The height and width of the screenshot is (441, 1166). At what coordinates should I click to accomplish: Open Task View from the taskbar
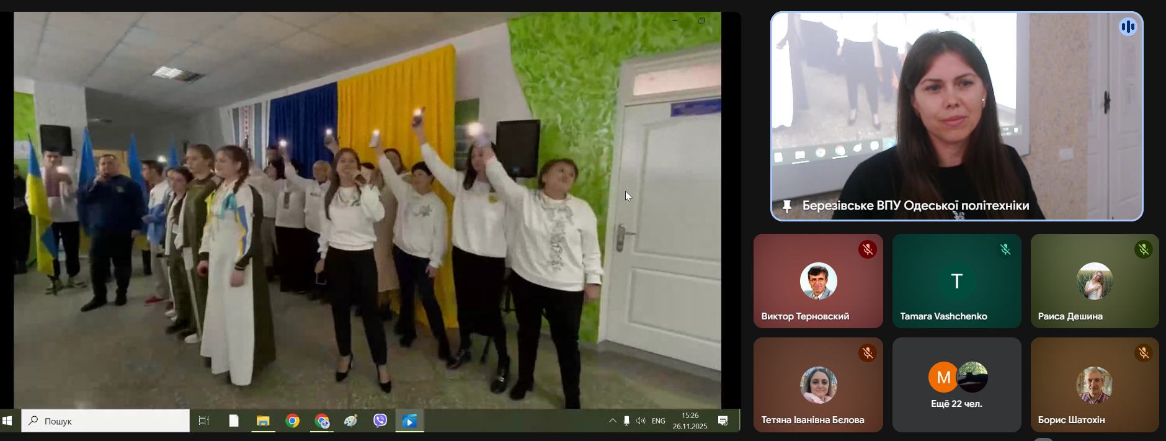[203, 421]
